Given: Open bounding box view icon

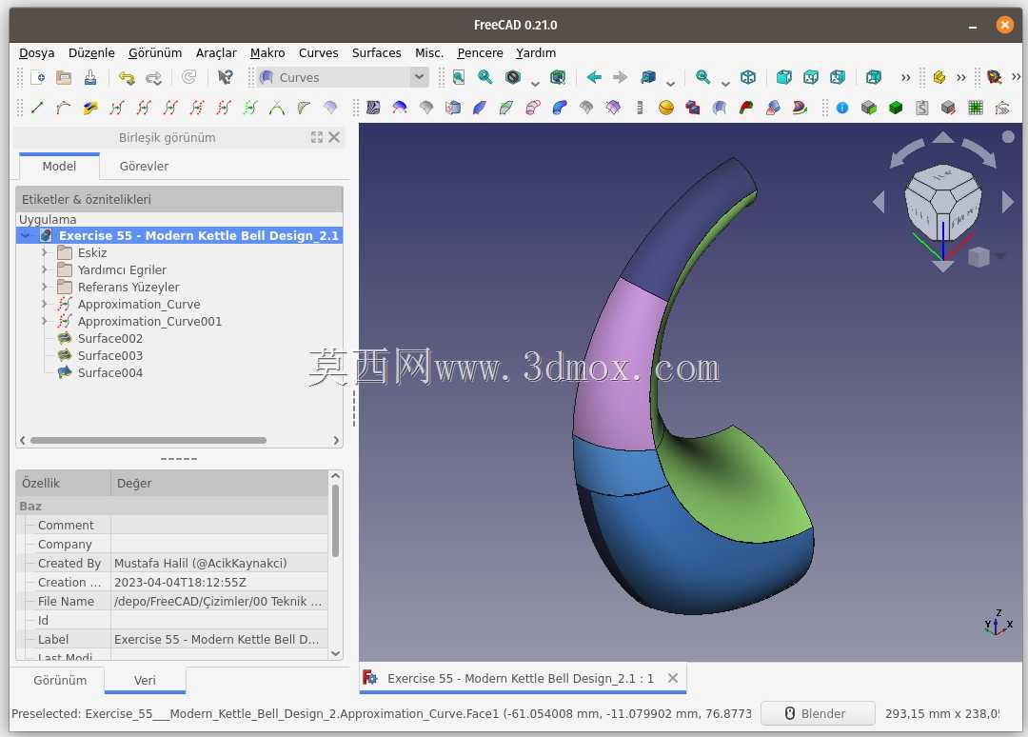Looking at the screenshot, I should [558, 77].
